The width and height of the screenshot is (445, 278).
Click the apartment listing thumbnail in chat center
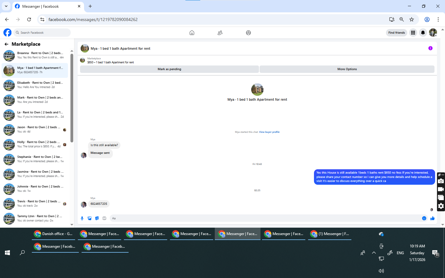click(257, 90)
